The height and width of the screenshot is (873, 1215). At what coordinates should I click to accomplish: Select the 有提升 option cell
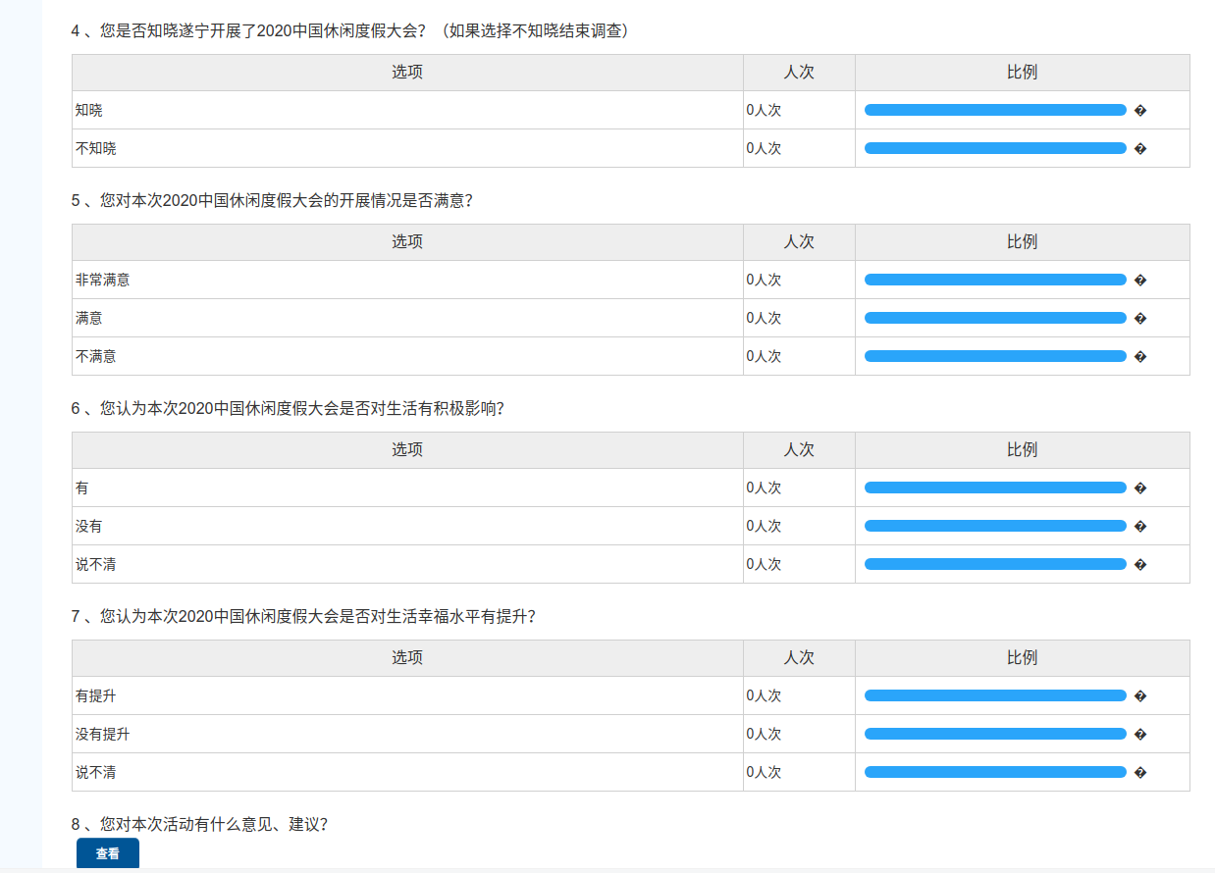96,695
